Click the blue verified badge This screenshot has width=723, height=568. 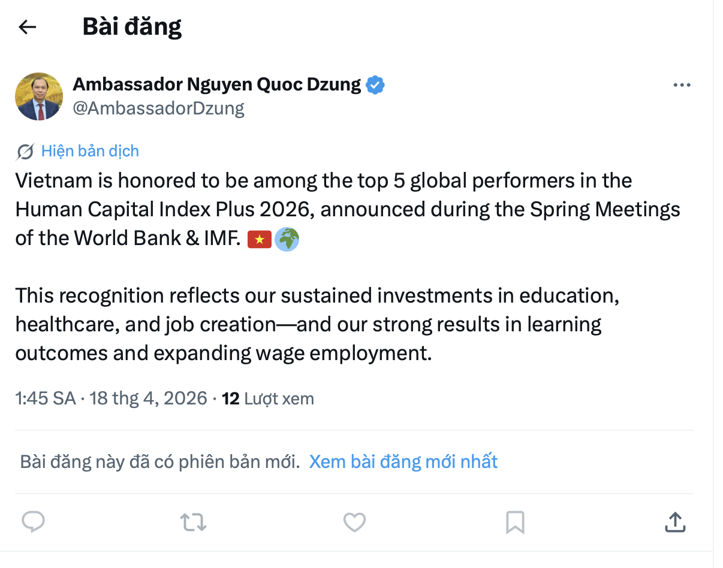click(x=375, y=85)
